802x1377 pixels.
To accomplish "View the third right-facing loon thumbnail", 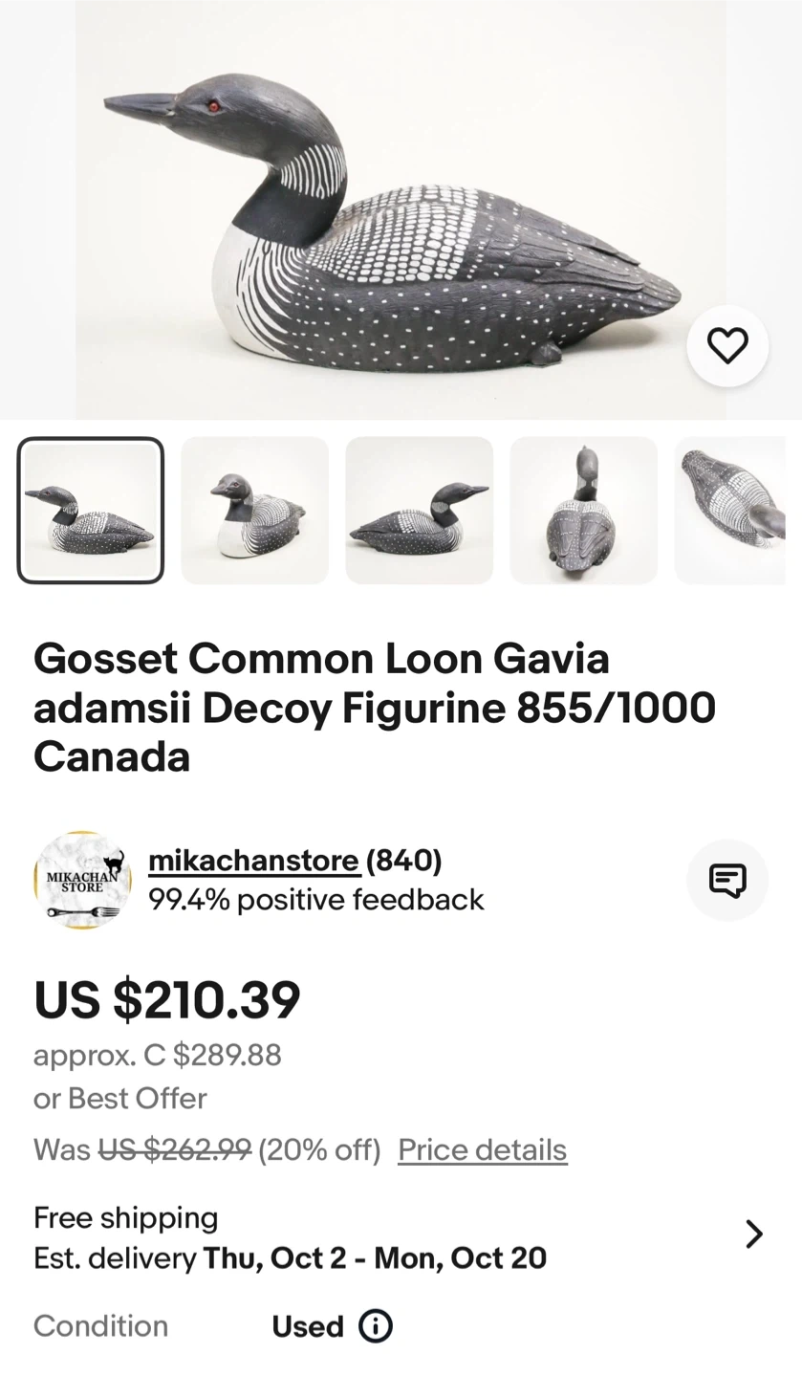I will (420, 511).
